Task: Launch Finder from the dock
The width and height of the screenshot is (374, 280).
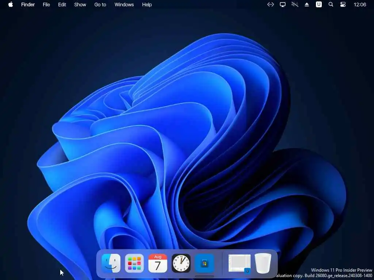Action: 111,263
